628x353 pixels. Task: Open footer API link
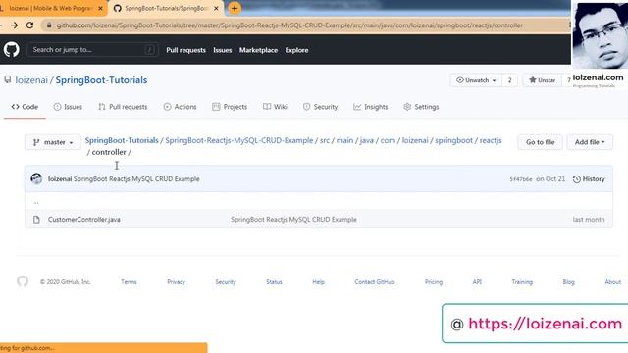tap(477, 282)
